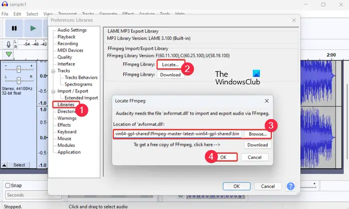The width and height of the screenshot is (349, 209).
Task: Click Download button in Preferences FFmpeg section
Action: pyautogui.click(x=171, y=75)
